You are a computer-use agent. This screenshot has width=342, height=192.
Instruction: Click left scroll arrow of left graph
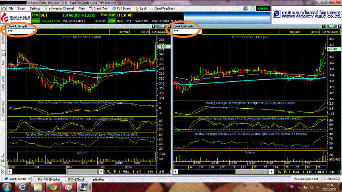[x=9, y=171]
